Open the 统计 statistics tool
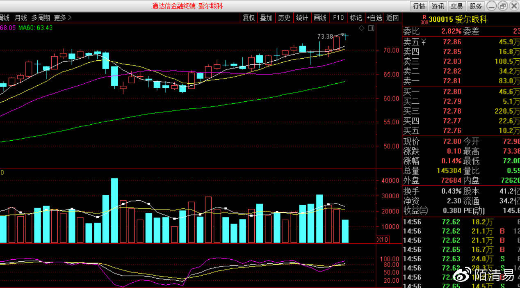 [x=302, y=18]
